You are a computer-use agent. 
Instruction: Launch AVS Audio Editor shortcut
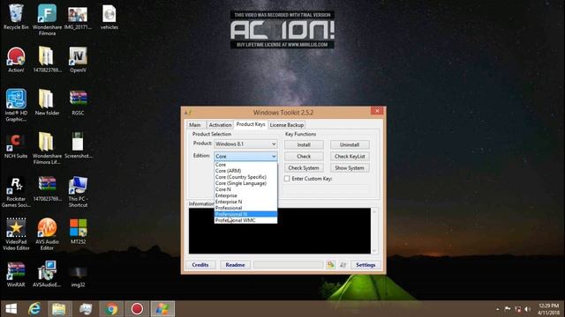coord(47,234)
